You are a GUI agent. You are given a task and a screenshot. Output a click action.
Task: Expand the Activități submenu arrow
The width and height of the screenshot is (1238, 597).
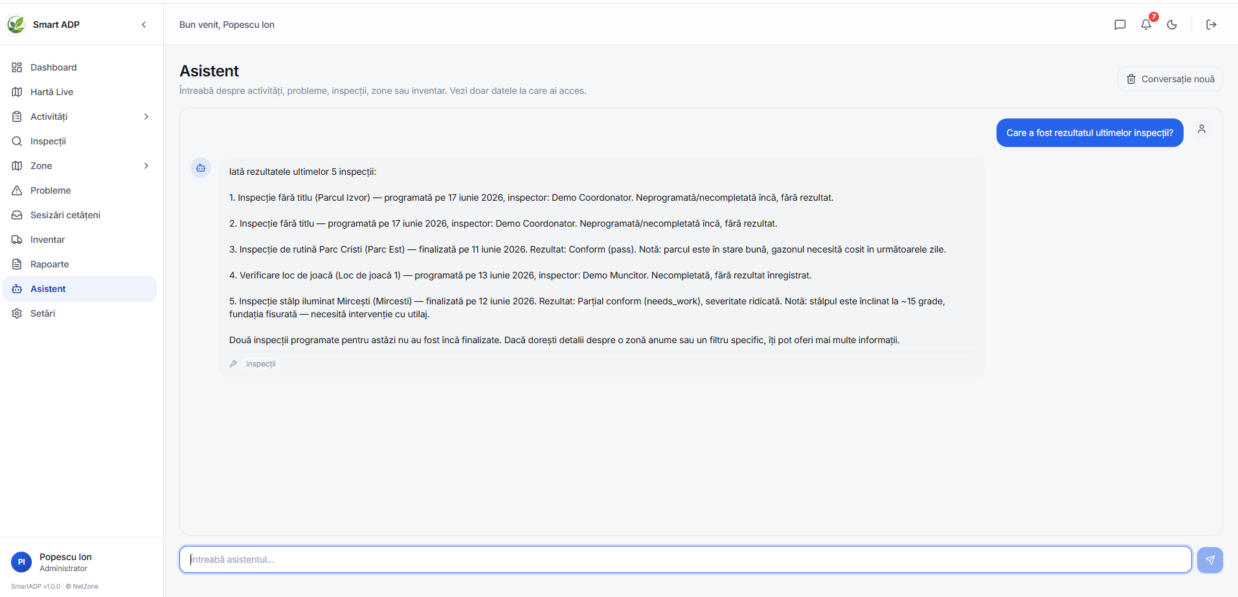coord(146,117)
